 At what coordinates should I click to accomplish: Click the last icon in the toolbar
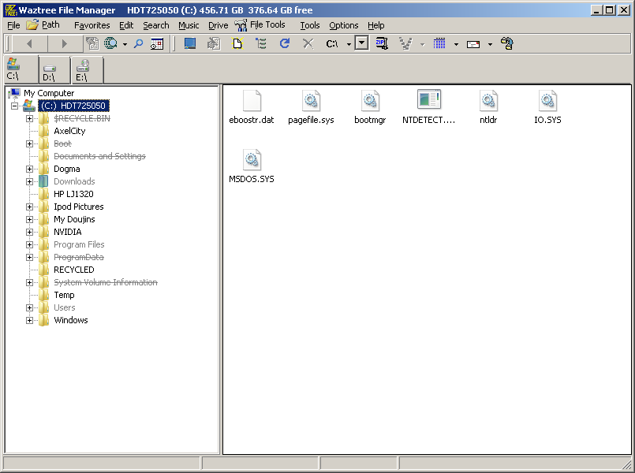tap(507, 43)
